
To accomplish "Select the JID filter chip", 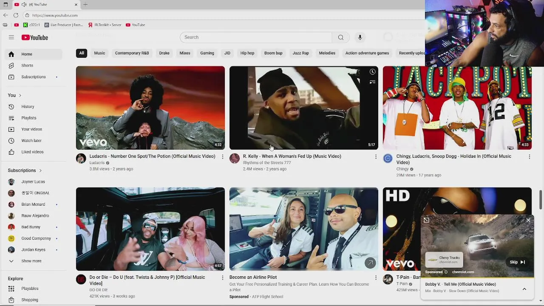I will [x=227, y=53].
